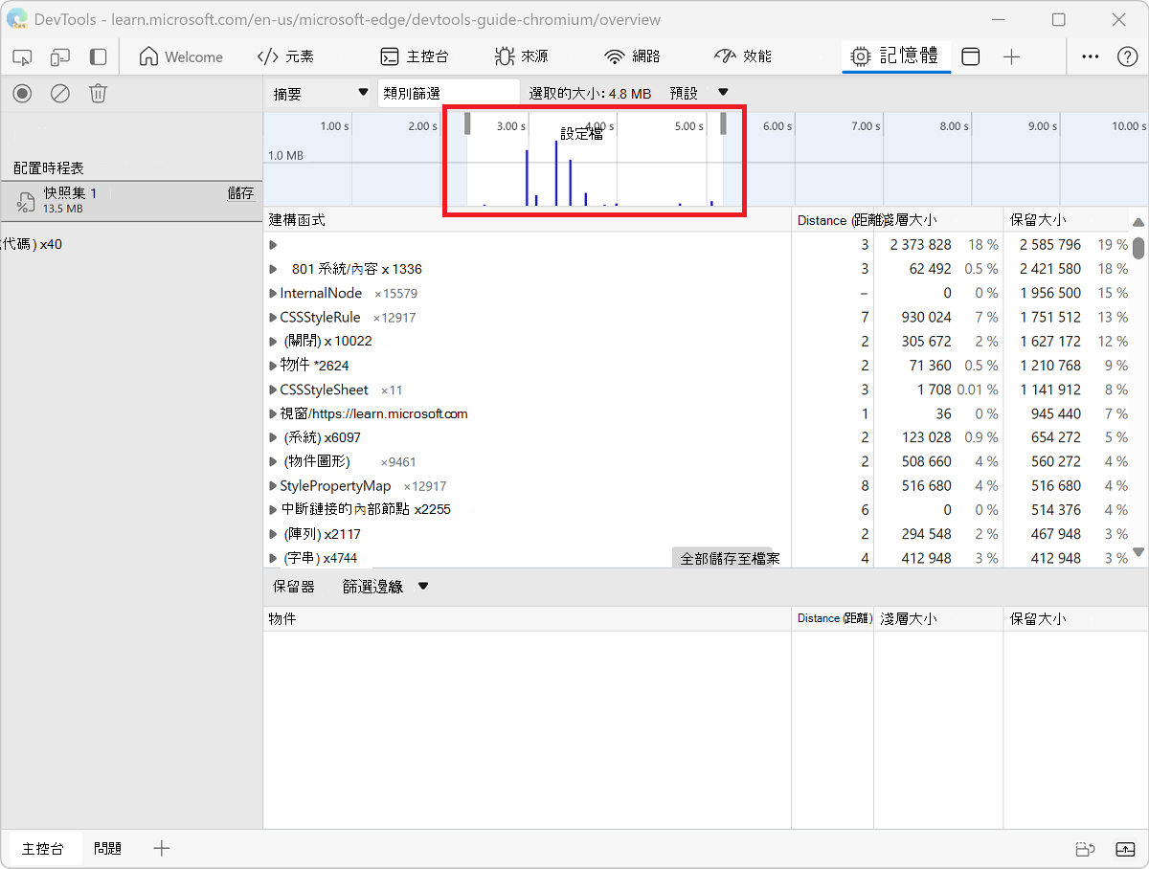Expand the (字串) x4744 row
Screen dimensions: 1149x869
tap(273, 558)
